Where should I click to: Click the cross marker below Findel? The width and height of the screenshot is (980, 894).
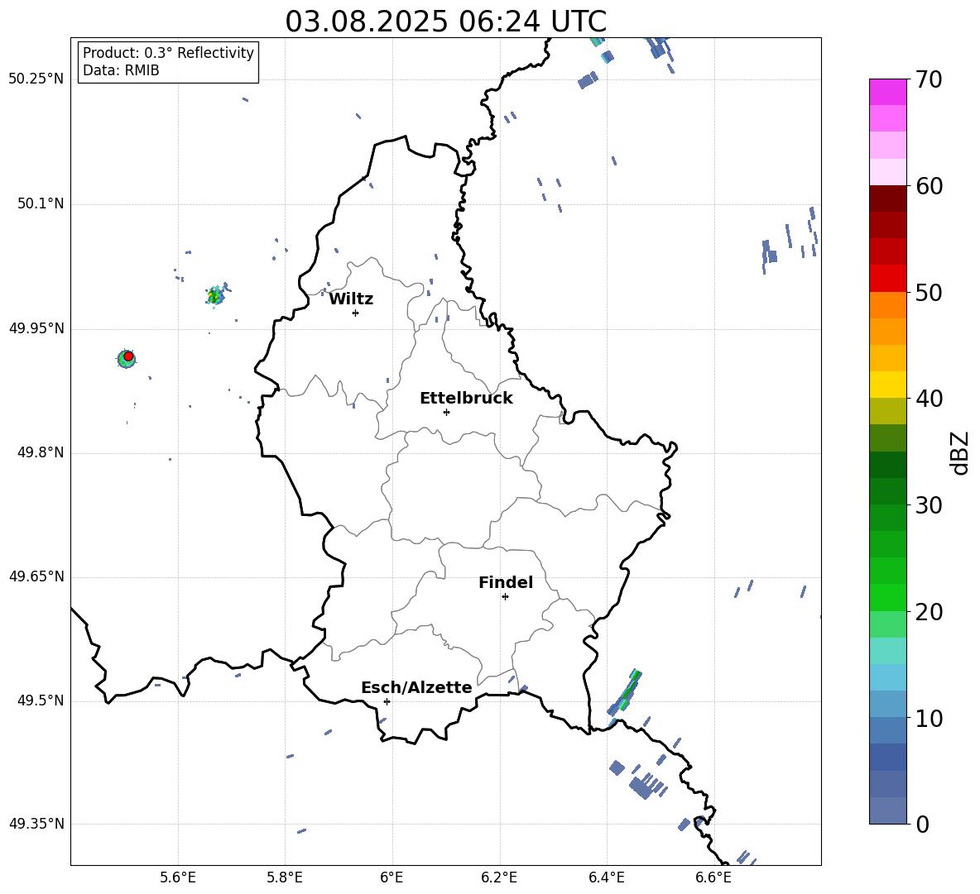505,596
